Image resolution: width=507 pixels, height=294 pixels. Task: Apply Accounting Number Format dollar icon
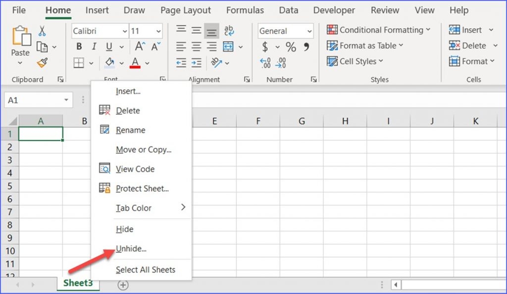pos(265,47)
